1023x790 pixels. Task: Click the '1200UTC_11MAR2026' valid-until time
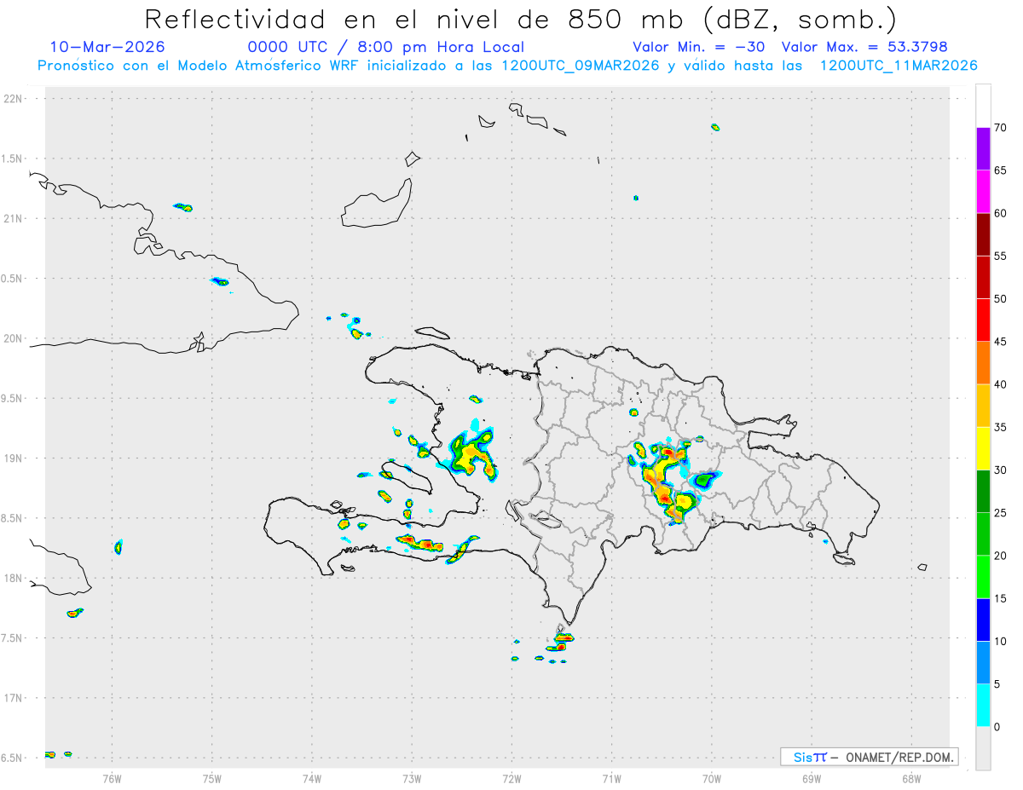tap(898, 66)
